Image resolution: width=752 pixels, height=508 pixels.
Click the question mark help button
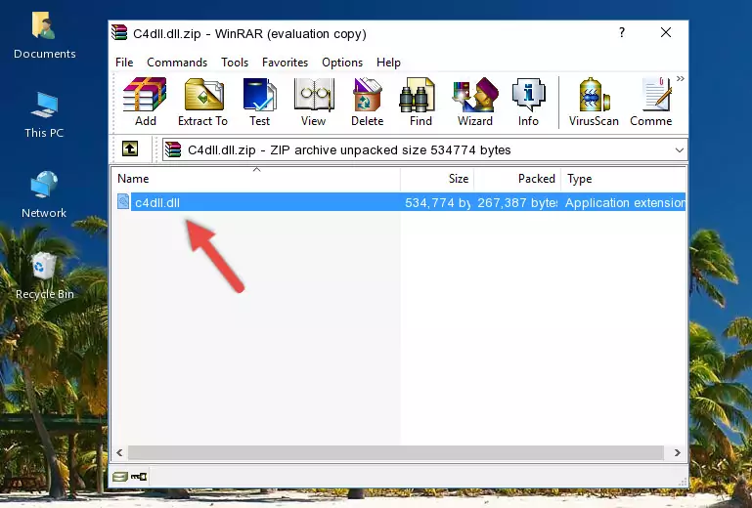[622, 32]
